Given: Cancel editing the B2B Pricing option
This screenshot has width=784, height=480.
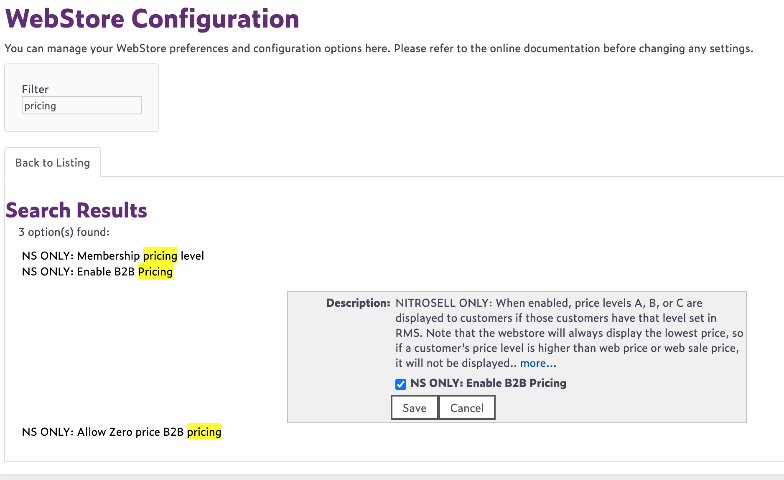Looking at the screenshot, I should 467,408.
